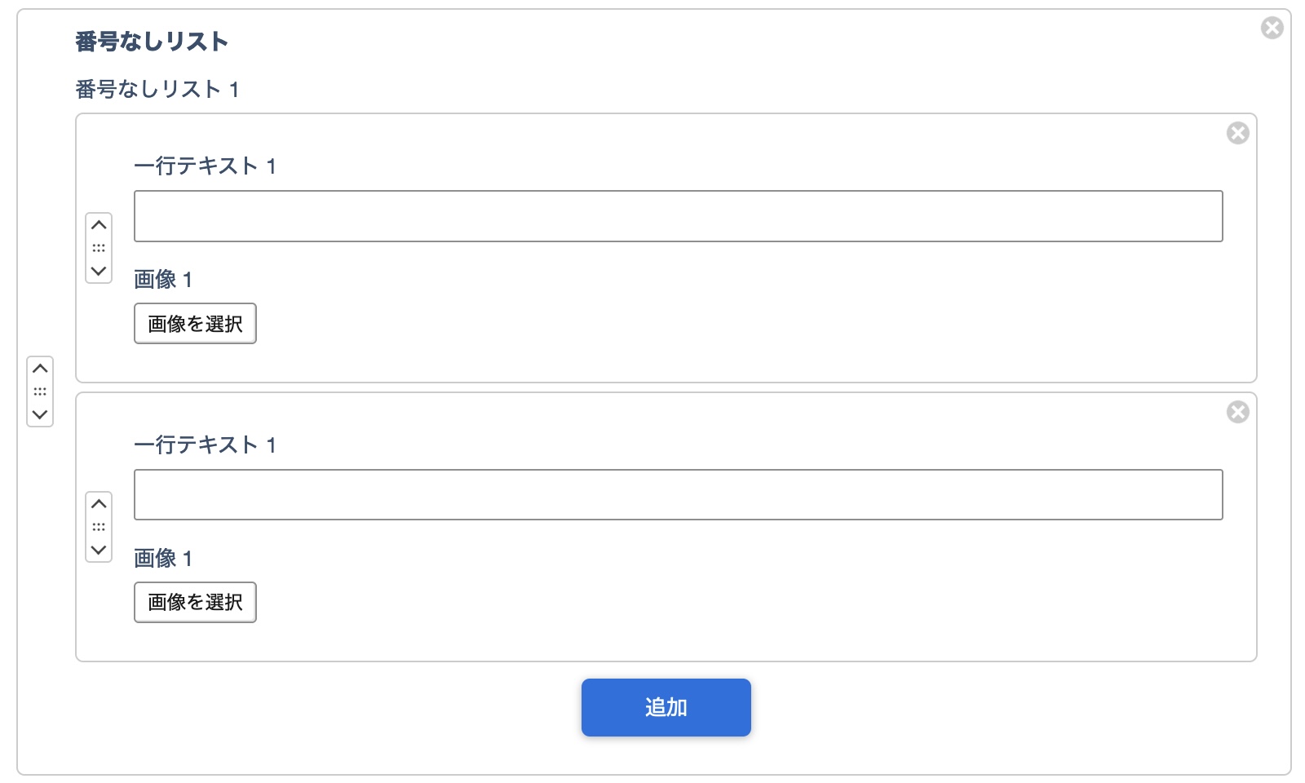Delete the first list item
This screenshot has height=783, width=1305.
pos(1237,133)
